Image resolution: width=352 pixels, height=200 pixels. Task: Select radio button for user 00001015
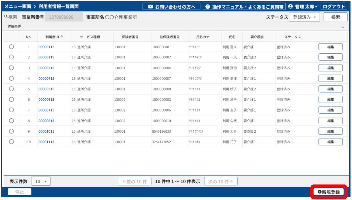11,131
